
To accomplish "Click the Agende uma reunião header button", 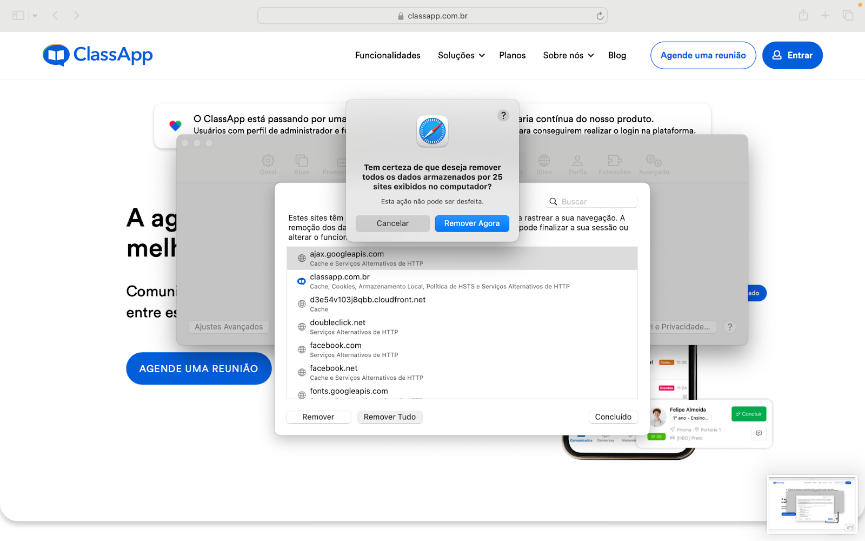I will 703,55.
